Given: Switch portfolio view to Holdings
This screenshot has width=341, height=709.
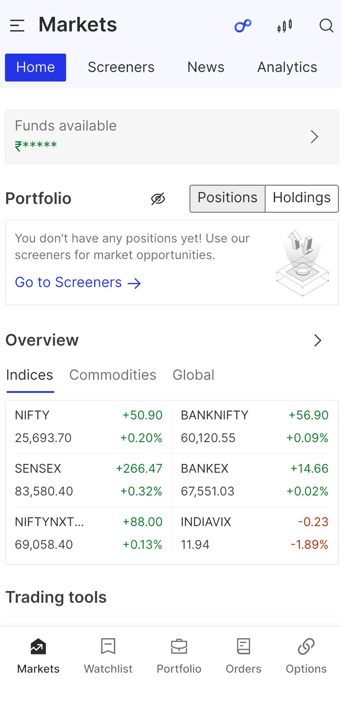Looking at the screenshot, I should click(x=301, y=198).
